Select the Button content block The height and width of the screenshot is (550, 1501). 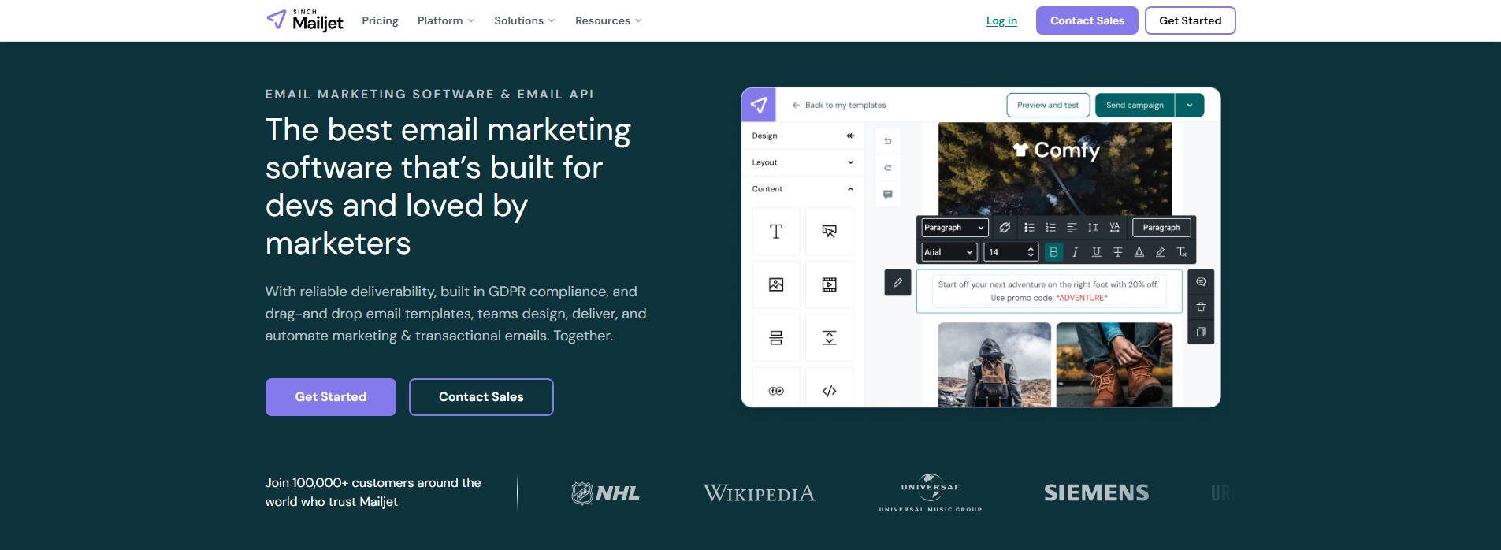829,231
